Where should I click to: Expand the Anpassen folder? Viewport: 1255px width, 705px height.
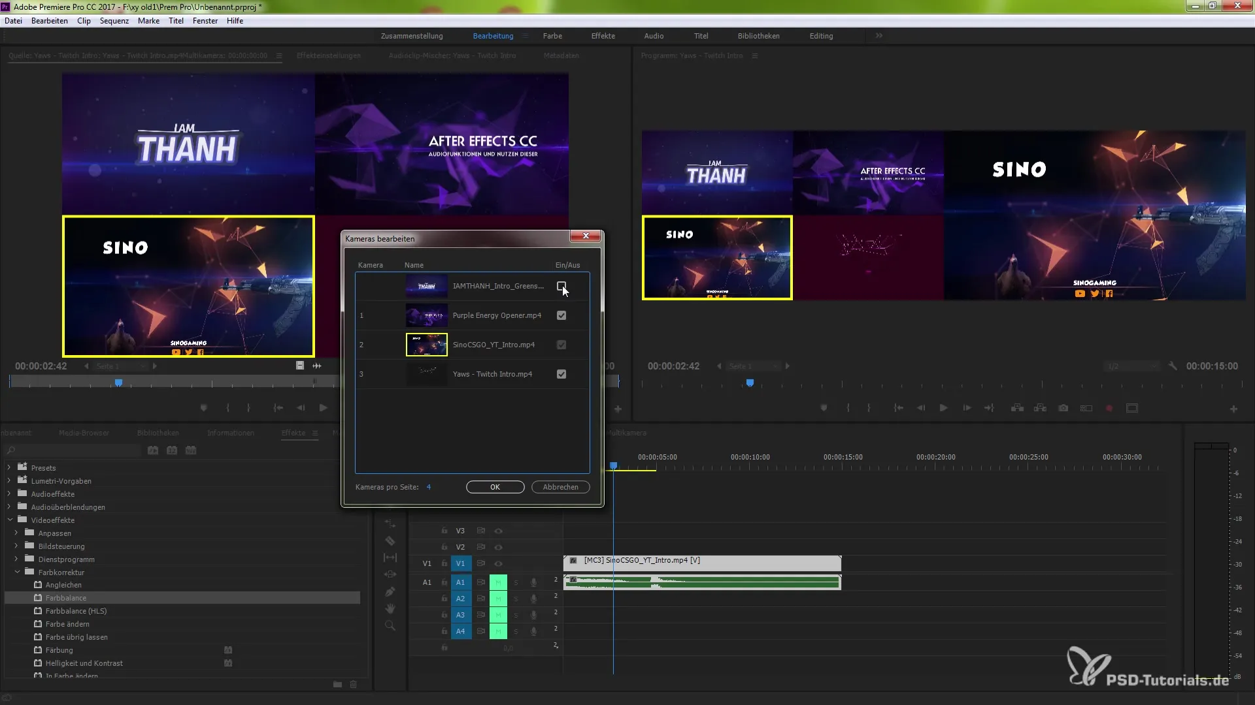coord(16,533)
